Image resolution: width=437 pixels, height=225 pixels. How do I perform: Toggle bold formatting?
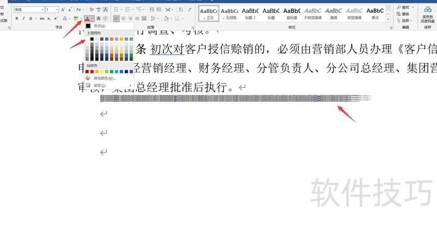[x=17, y=19]
